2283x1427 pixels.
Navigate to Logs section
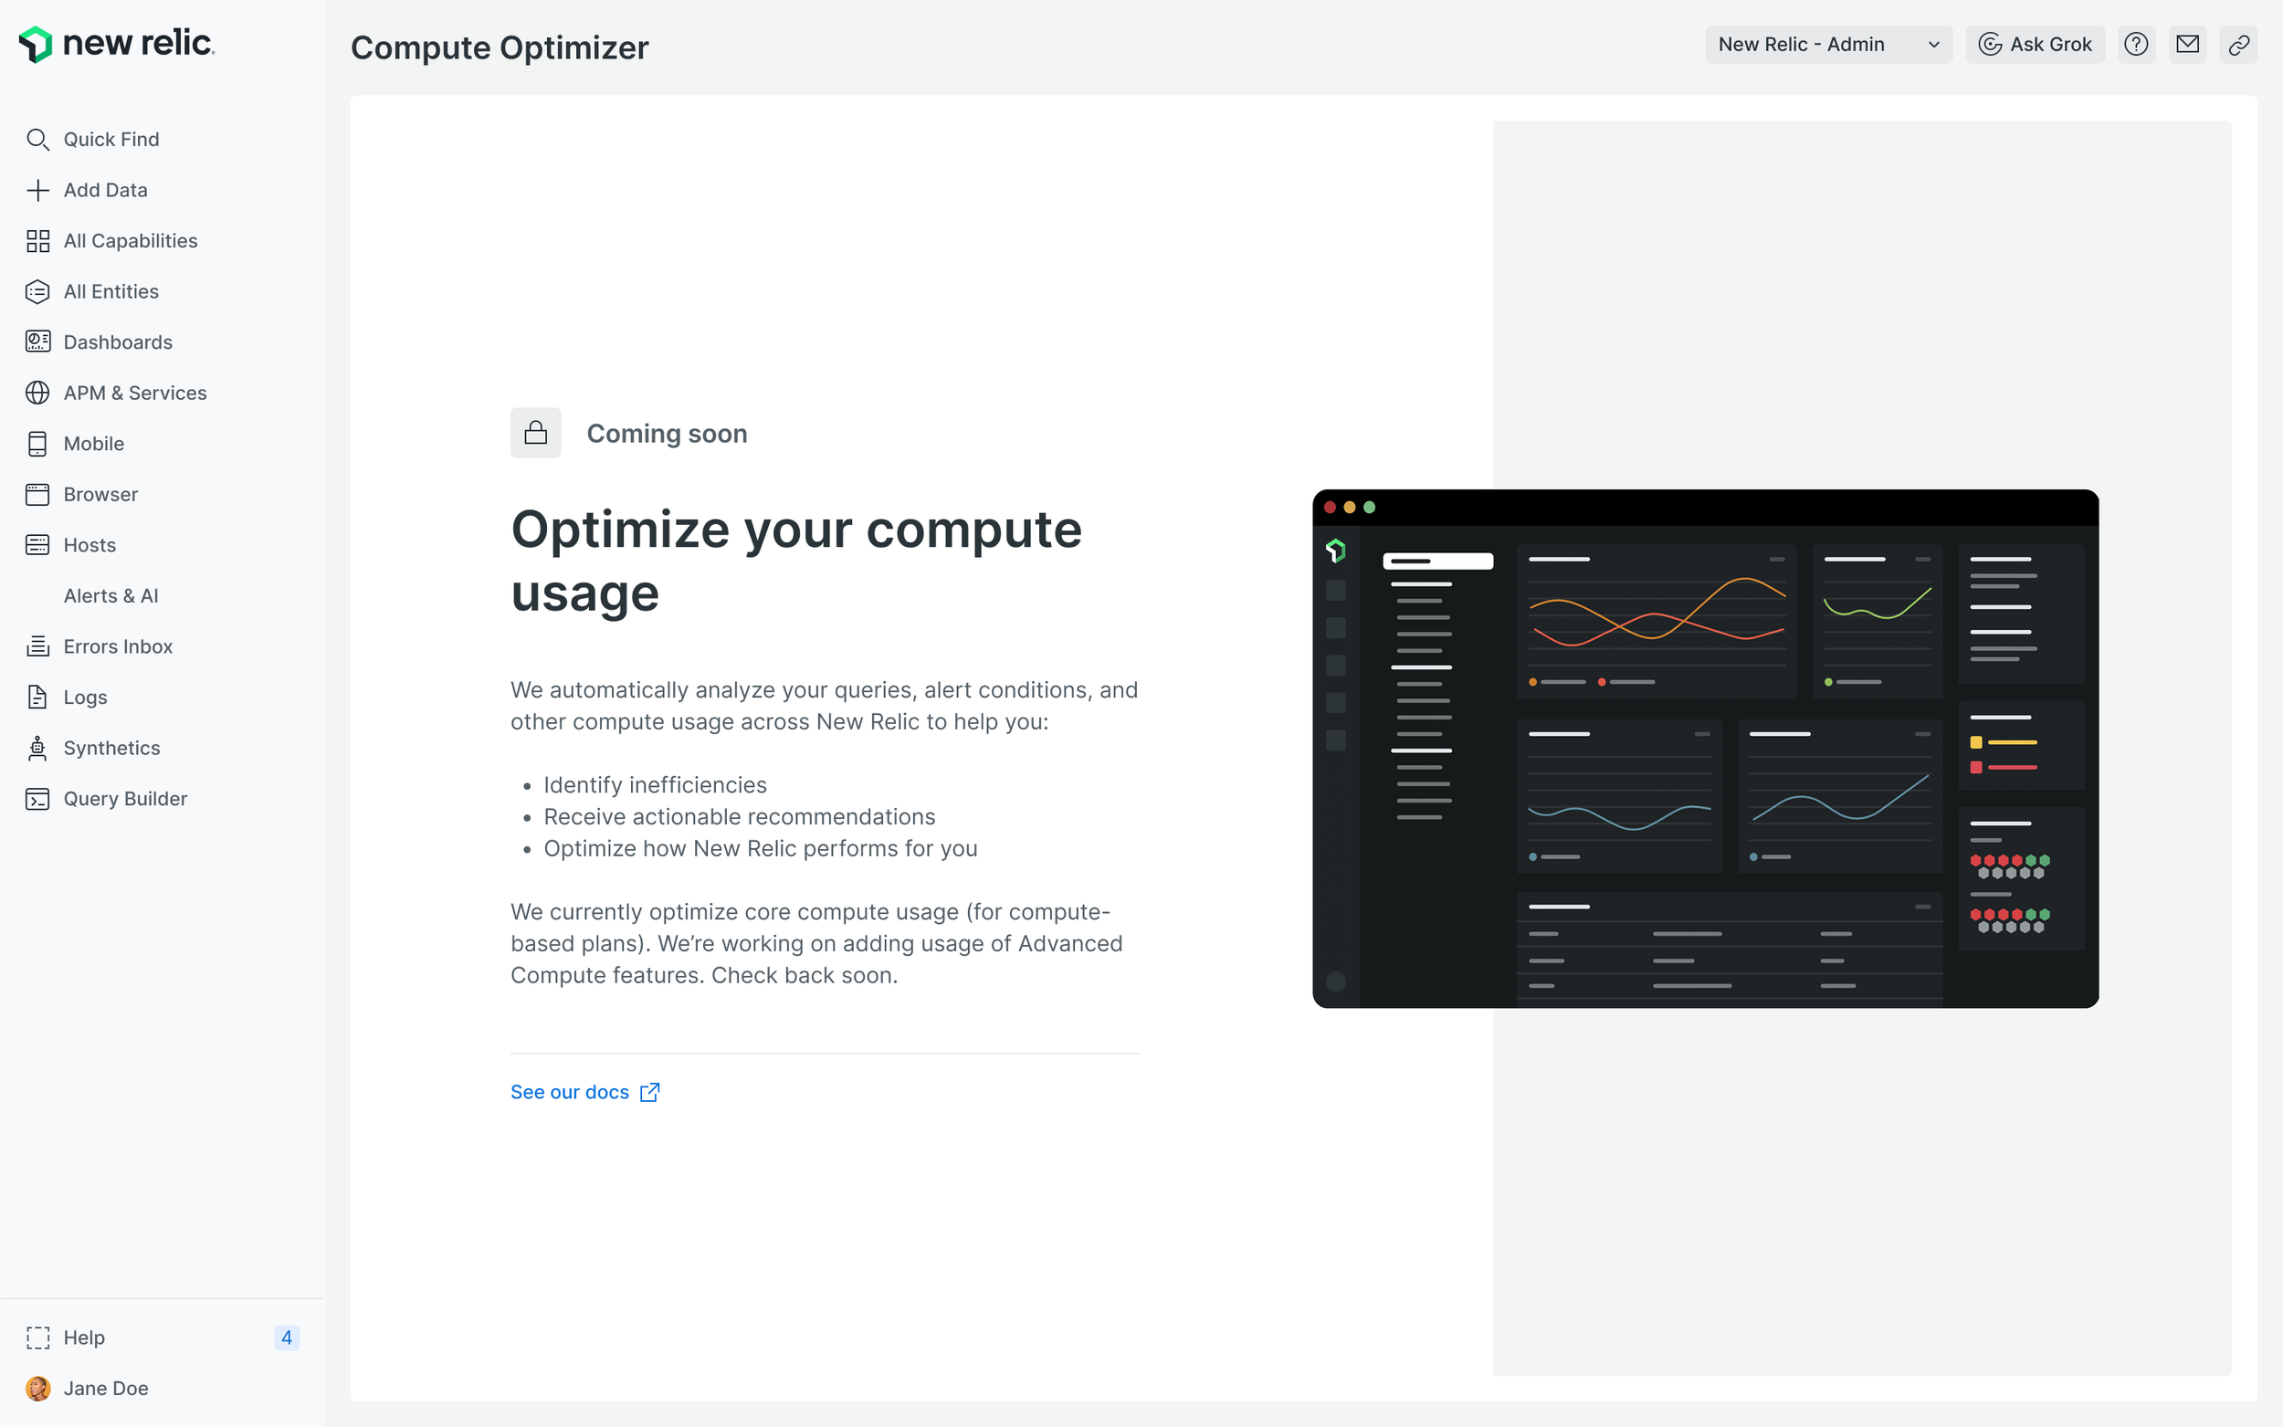pyautogui.click(x=85, y=698)
